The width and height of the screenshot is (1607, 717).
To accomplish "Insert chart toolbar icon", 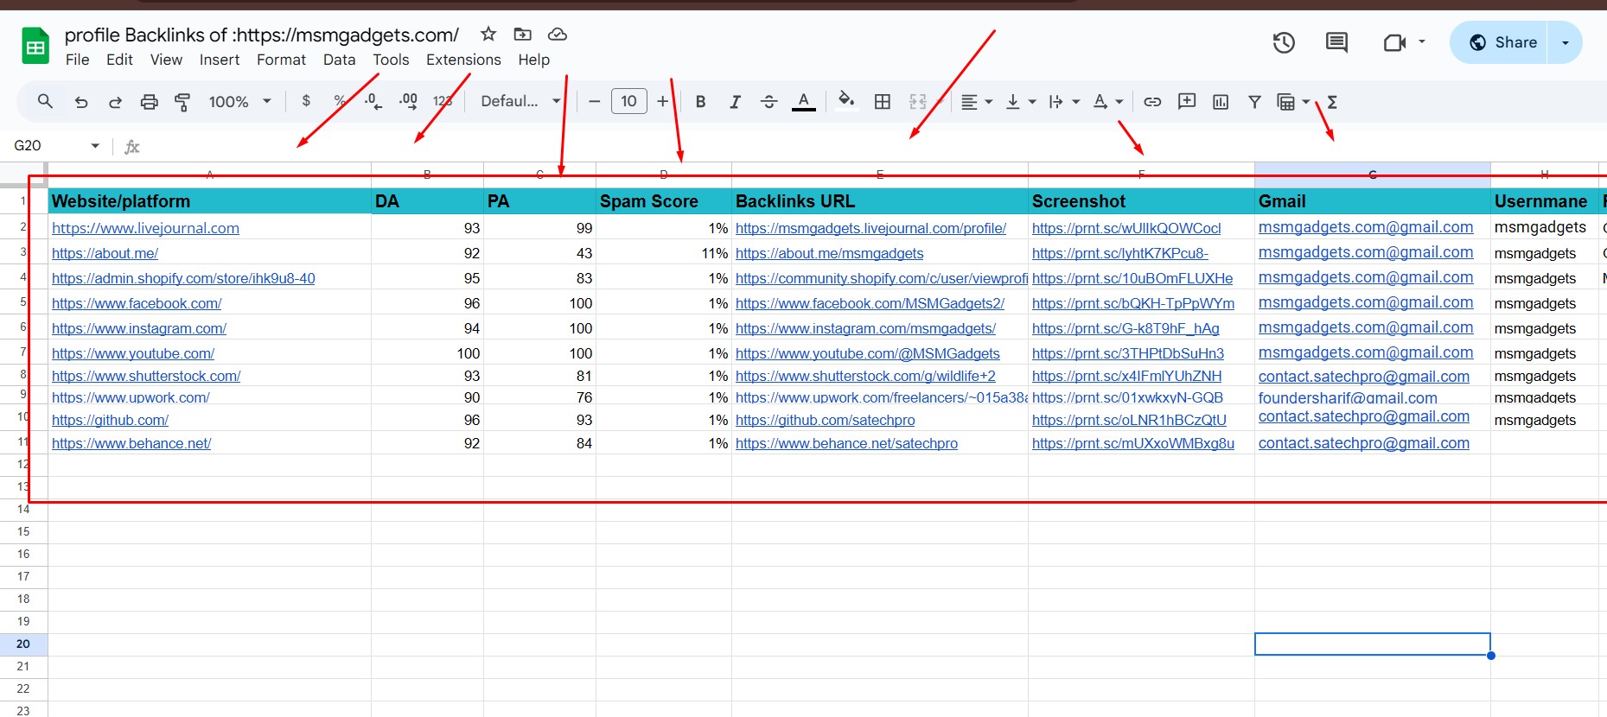I will [1221, 102].
